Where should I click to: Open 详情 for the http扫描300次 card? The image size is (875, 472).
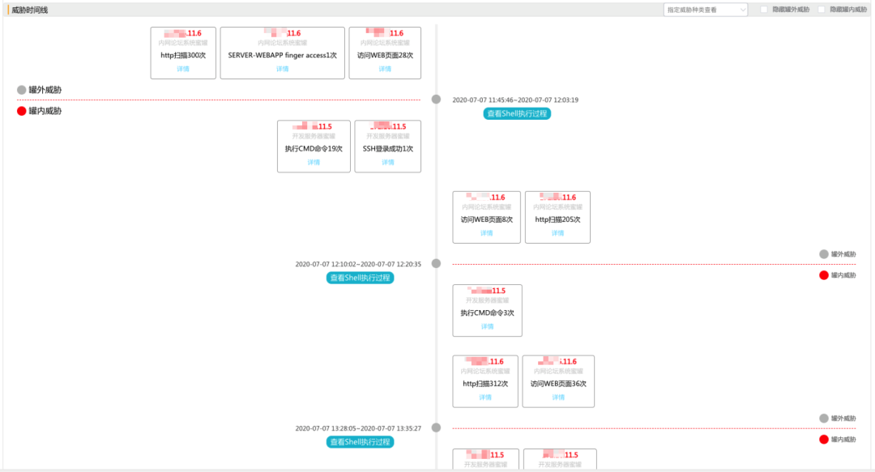tap(183, 69)
